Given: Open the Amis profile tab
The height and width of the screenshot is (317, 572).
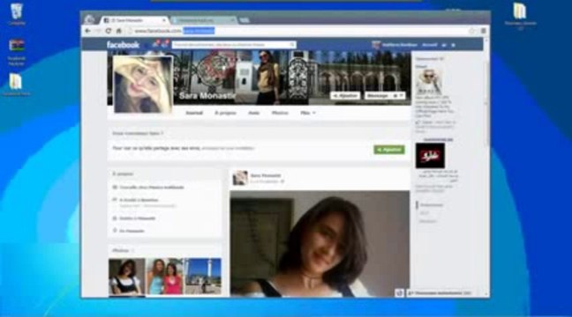Looking at the screenshot, I should click(254, 113).
